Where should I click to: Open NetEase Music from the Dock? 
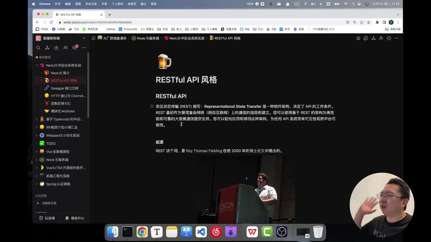click(216, 232)
